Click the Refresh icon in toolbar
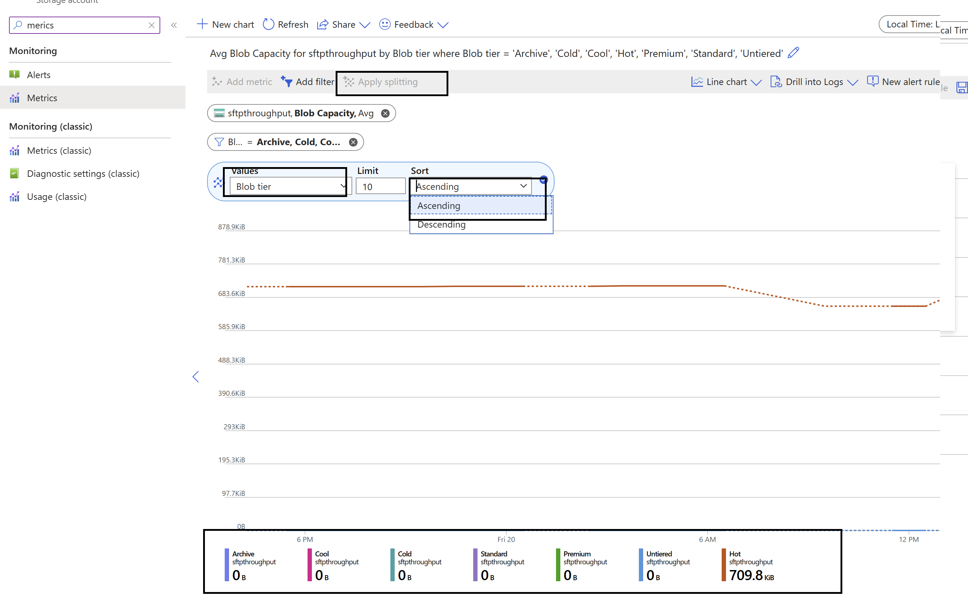 [x=268, y=24]
